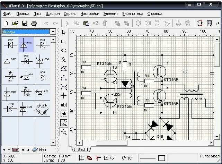The image size is (222, 164).
Task: Click the ×2 duplicate icon
Action: (96, 23)
